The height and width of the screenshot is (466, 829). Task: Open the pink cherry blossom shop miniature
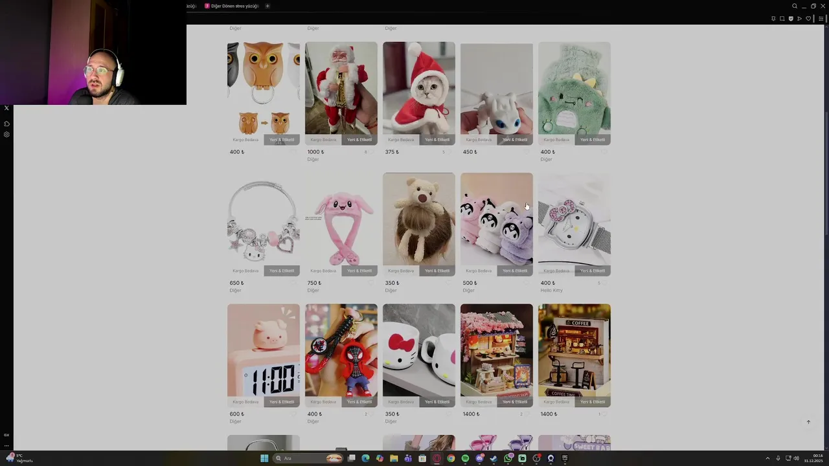point(497,355)
